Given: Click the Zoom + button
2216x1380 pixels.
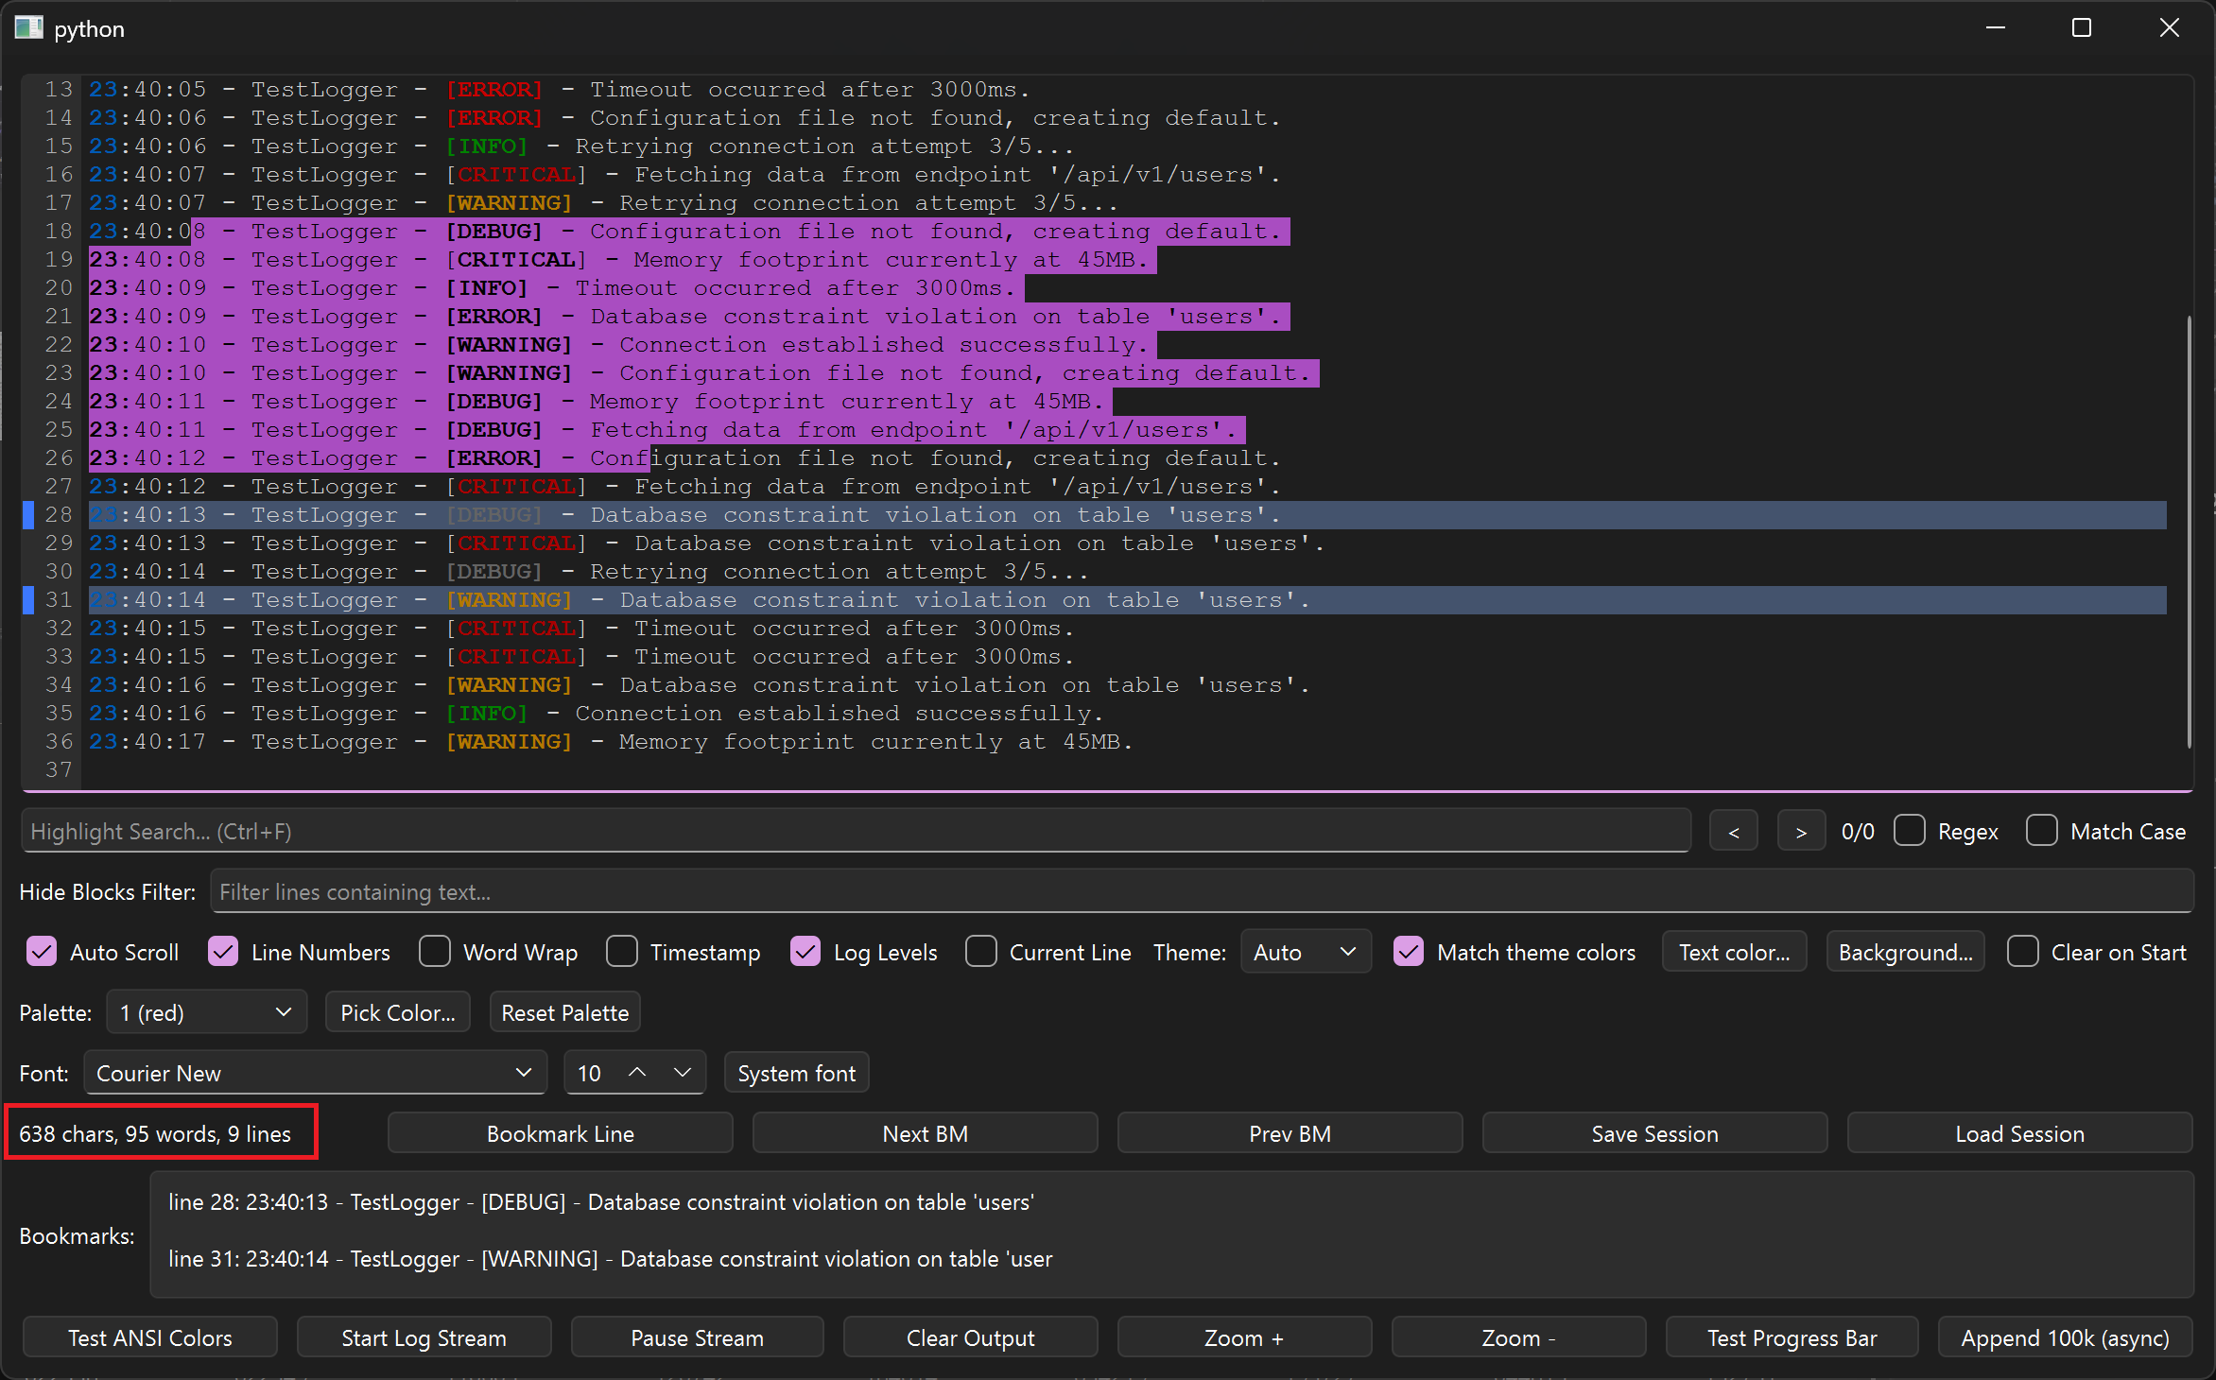Looking at the screenshot, I should 1244,1337.
